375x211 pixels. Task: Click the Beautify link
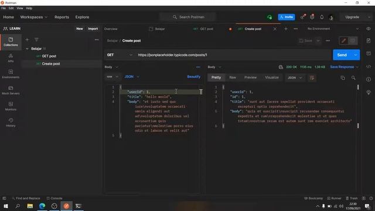tap(194, 77)
